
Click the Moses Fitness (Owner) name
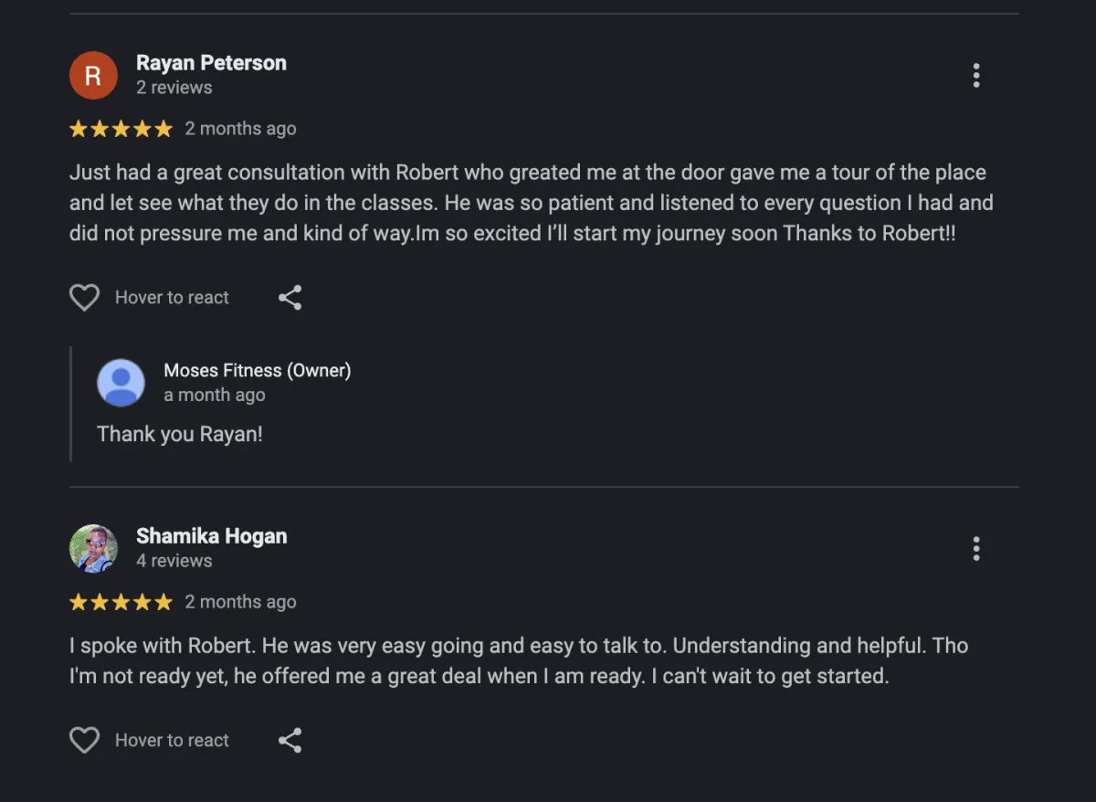click(x=257, y=370)
